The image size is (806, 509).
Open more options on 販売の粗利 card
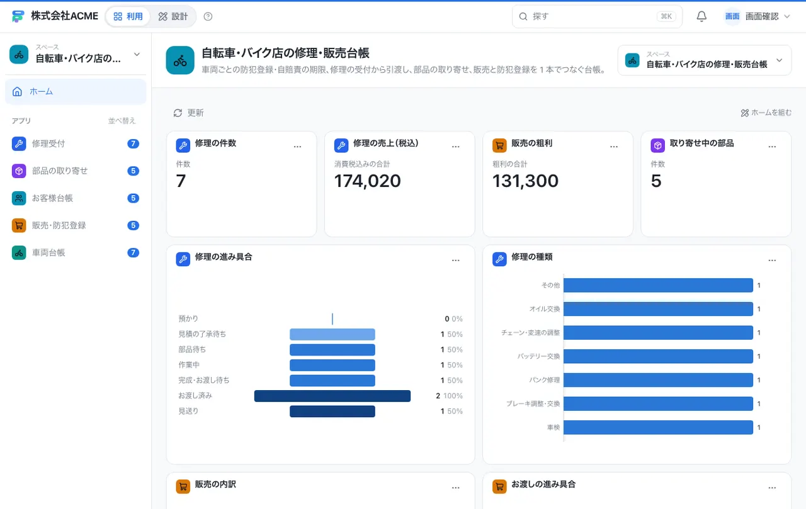(x=614, y=147)
